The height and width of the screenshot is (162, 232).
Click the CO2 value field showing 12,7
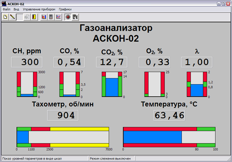(112, 62)
